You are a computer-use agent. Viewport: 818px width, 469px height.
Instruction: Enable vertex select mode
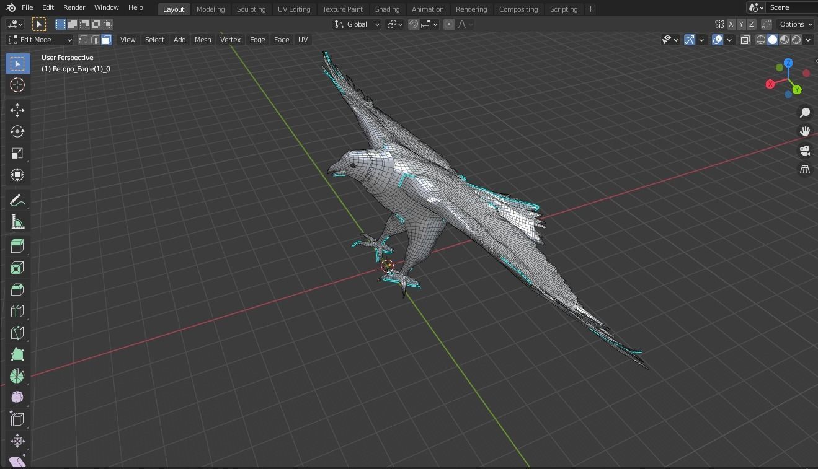click(x=82, y=40)
